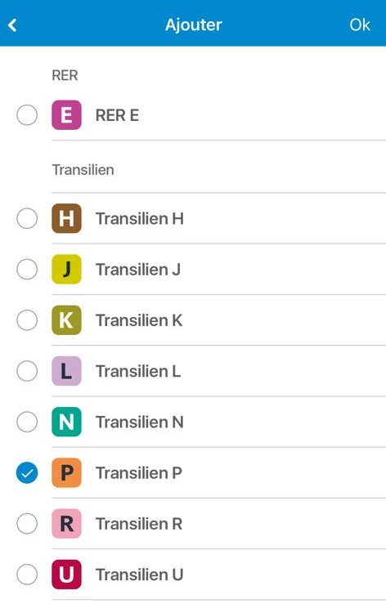Click the green N line badge
Image resolution: width=386 pixels, height=608 pixels.
coord(66,422)
